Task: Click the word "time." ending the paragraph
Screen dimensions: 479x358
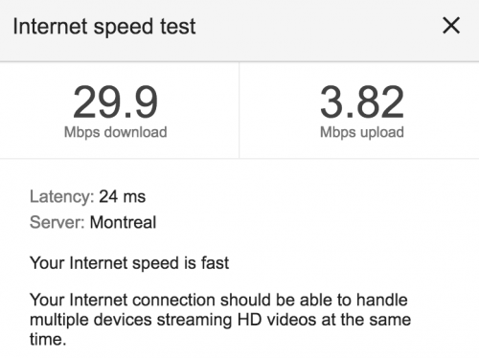Action: click(x=48, y=339)
